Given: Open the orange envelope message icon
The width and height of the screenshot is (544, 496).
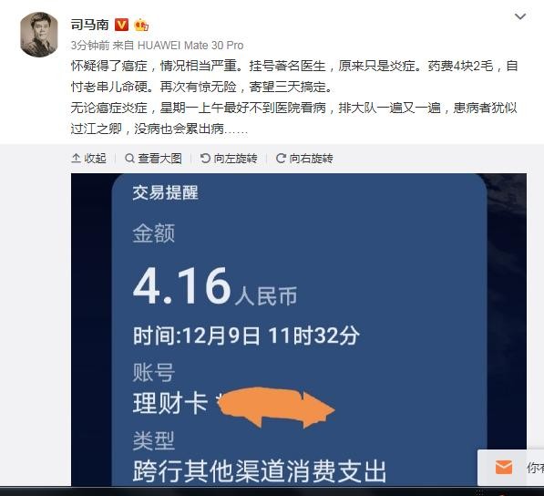Looking at the screenshot, I should [x=504, y=467].
